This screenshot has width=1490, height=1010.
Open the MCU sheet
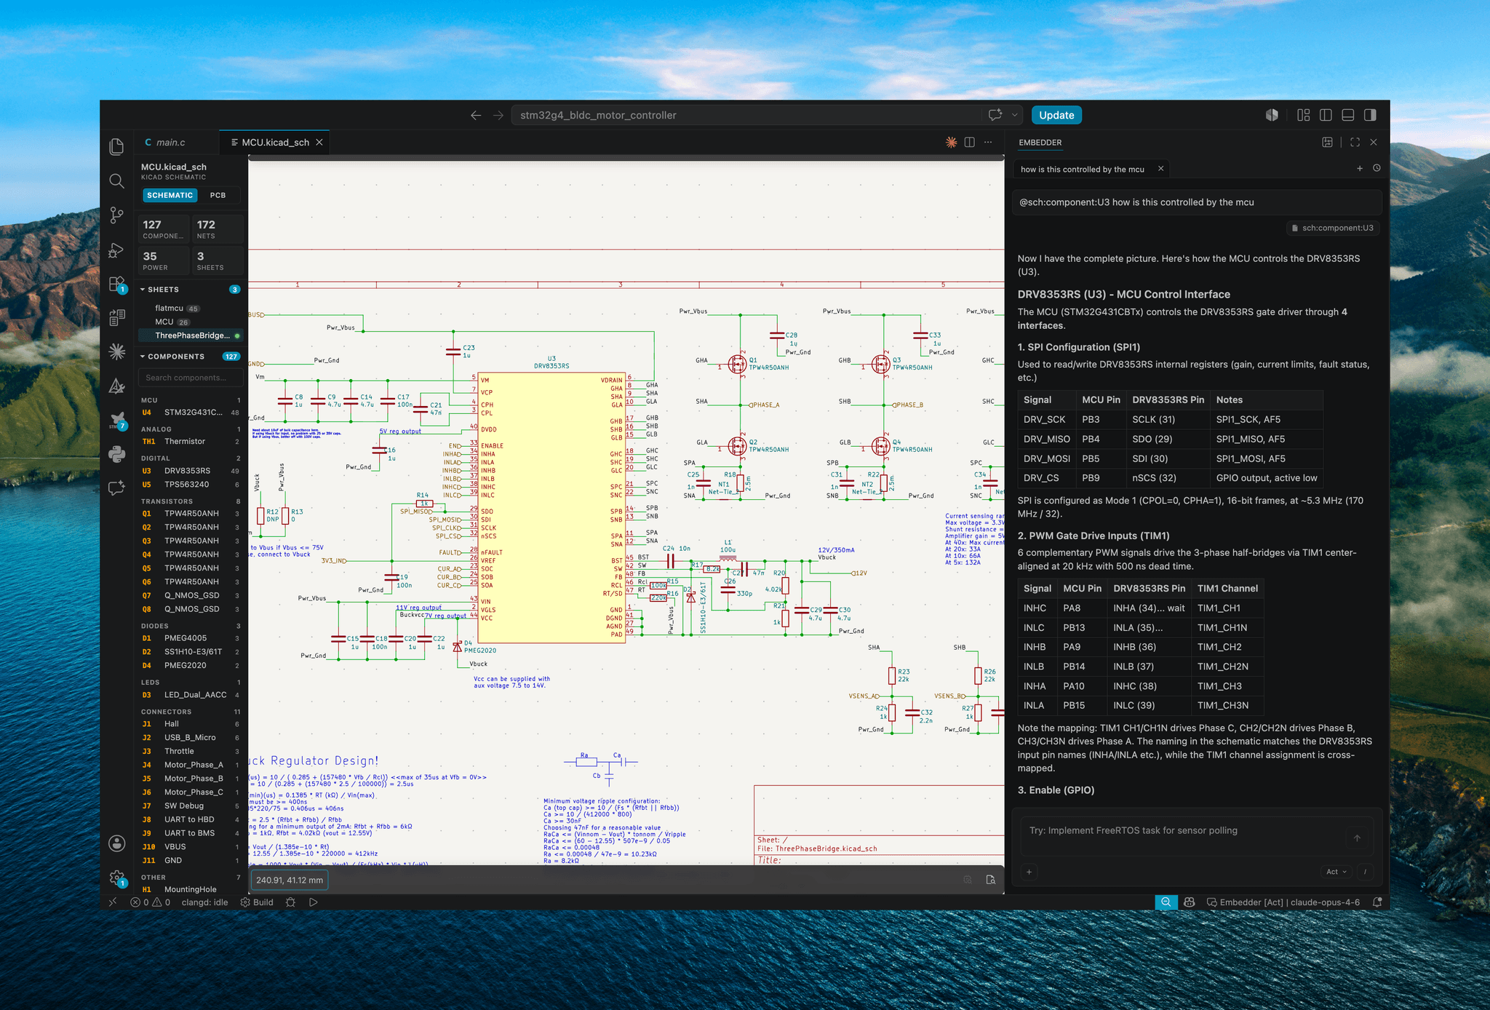[x=191, y=322]
